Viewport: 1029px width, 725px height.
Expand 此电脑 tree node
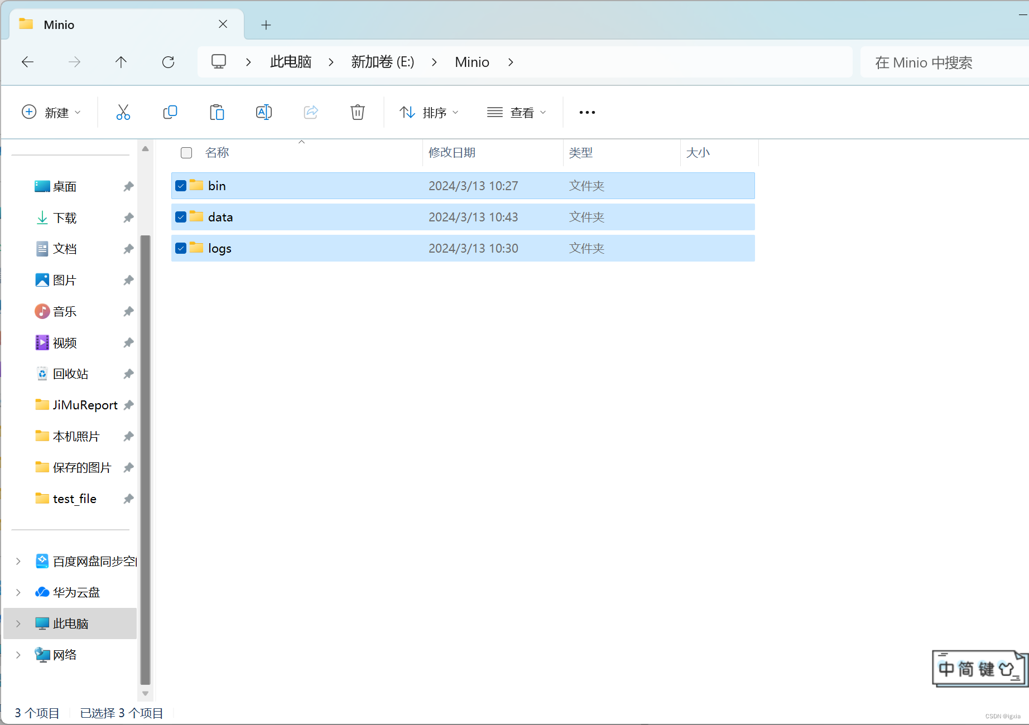point(18,623)
